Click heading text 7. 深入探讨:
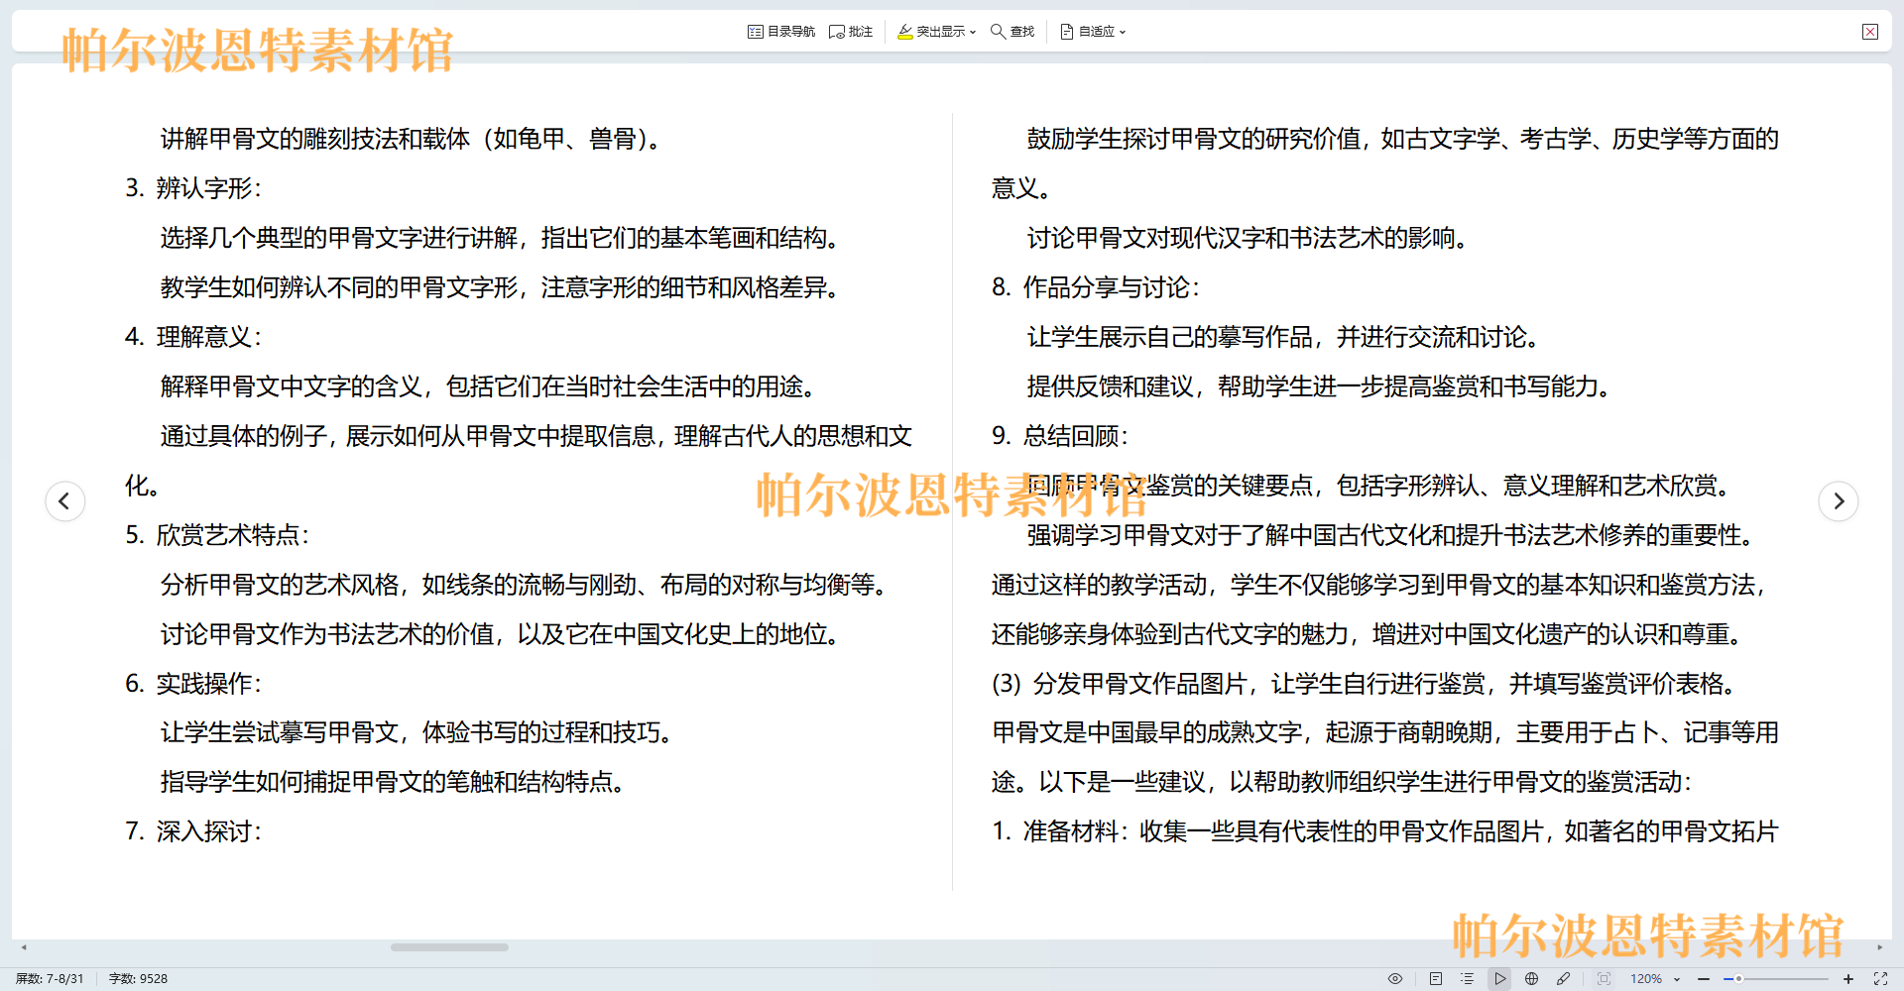The width and height of the screenshot is (1904, 991). tap(193, 831)
